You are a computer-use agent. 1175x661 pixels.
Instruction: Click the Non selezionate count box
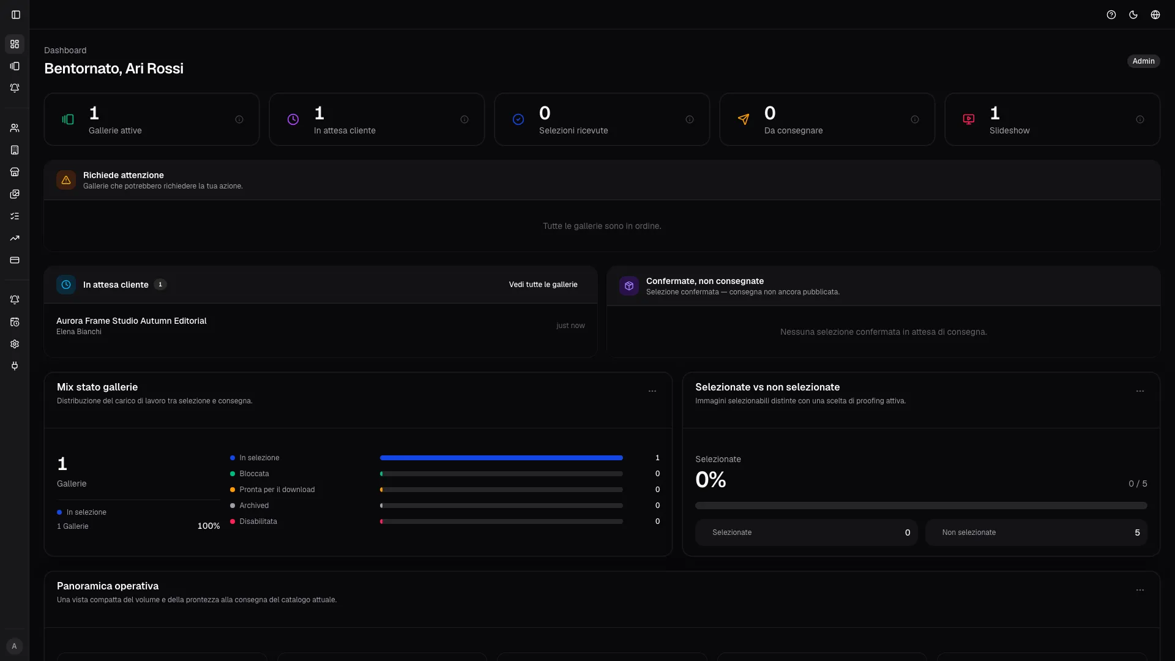coord(1036,532)
